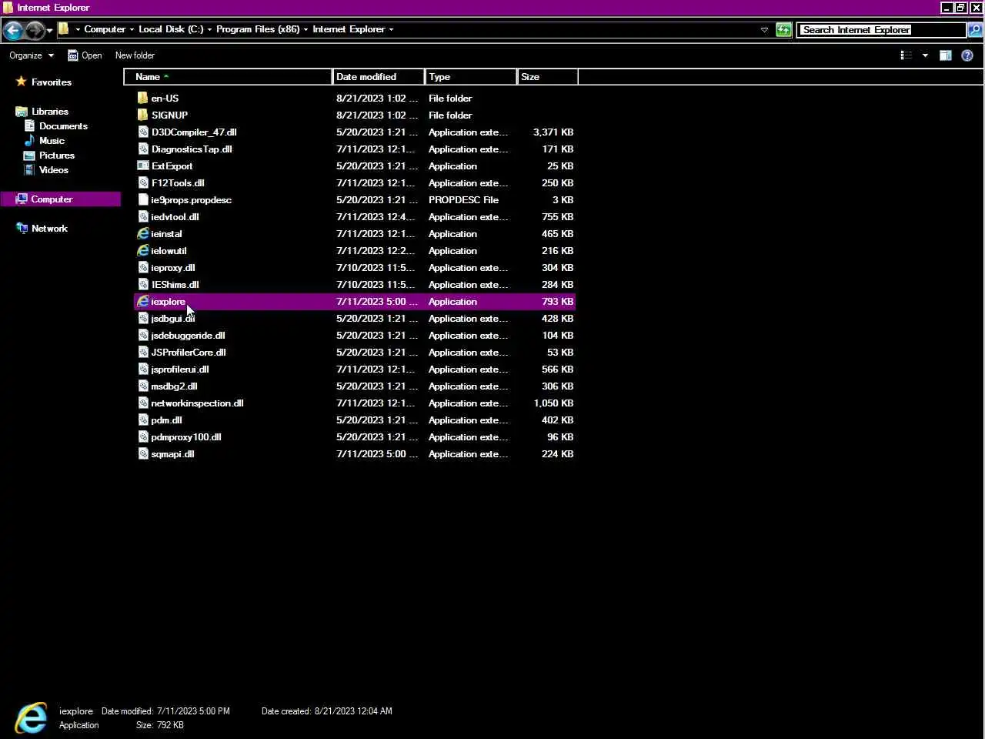Select the ieinstal application icon
The height and width of the screenshot is (739, 985).
pos(143,233)
